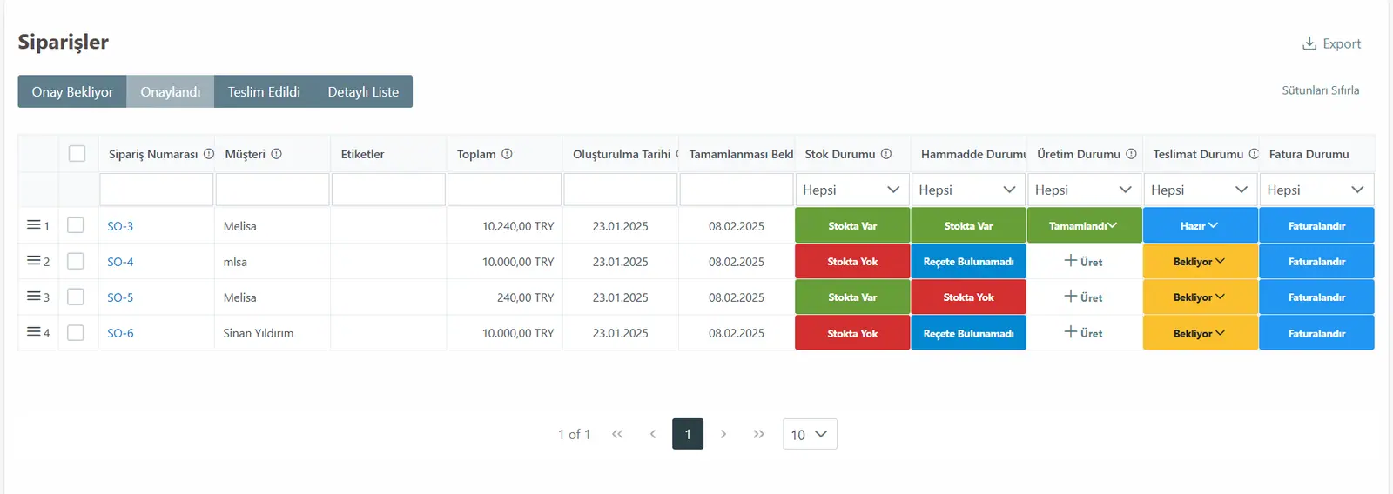Click Toplam filter input field
Screen dimensions: 1393x494
504,190
